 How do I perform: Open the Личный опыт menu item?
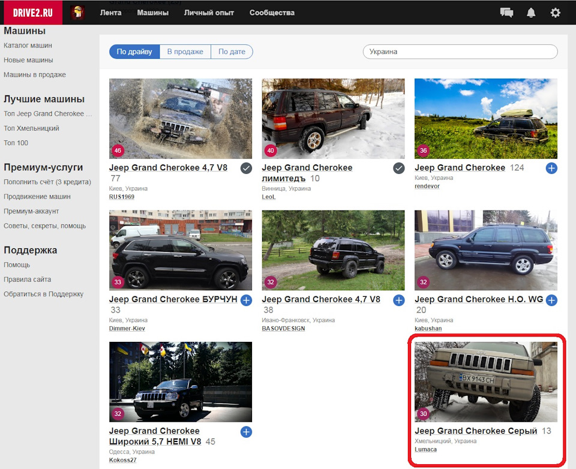(x=209, y=13)
